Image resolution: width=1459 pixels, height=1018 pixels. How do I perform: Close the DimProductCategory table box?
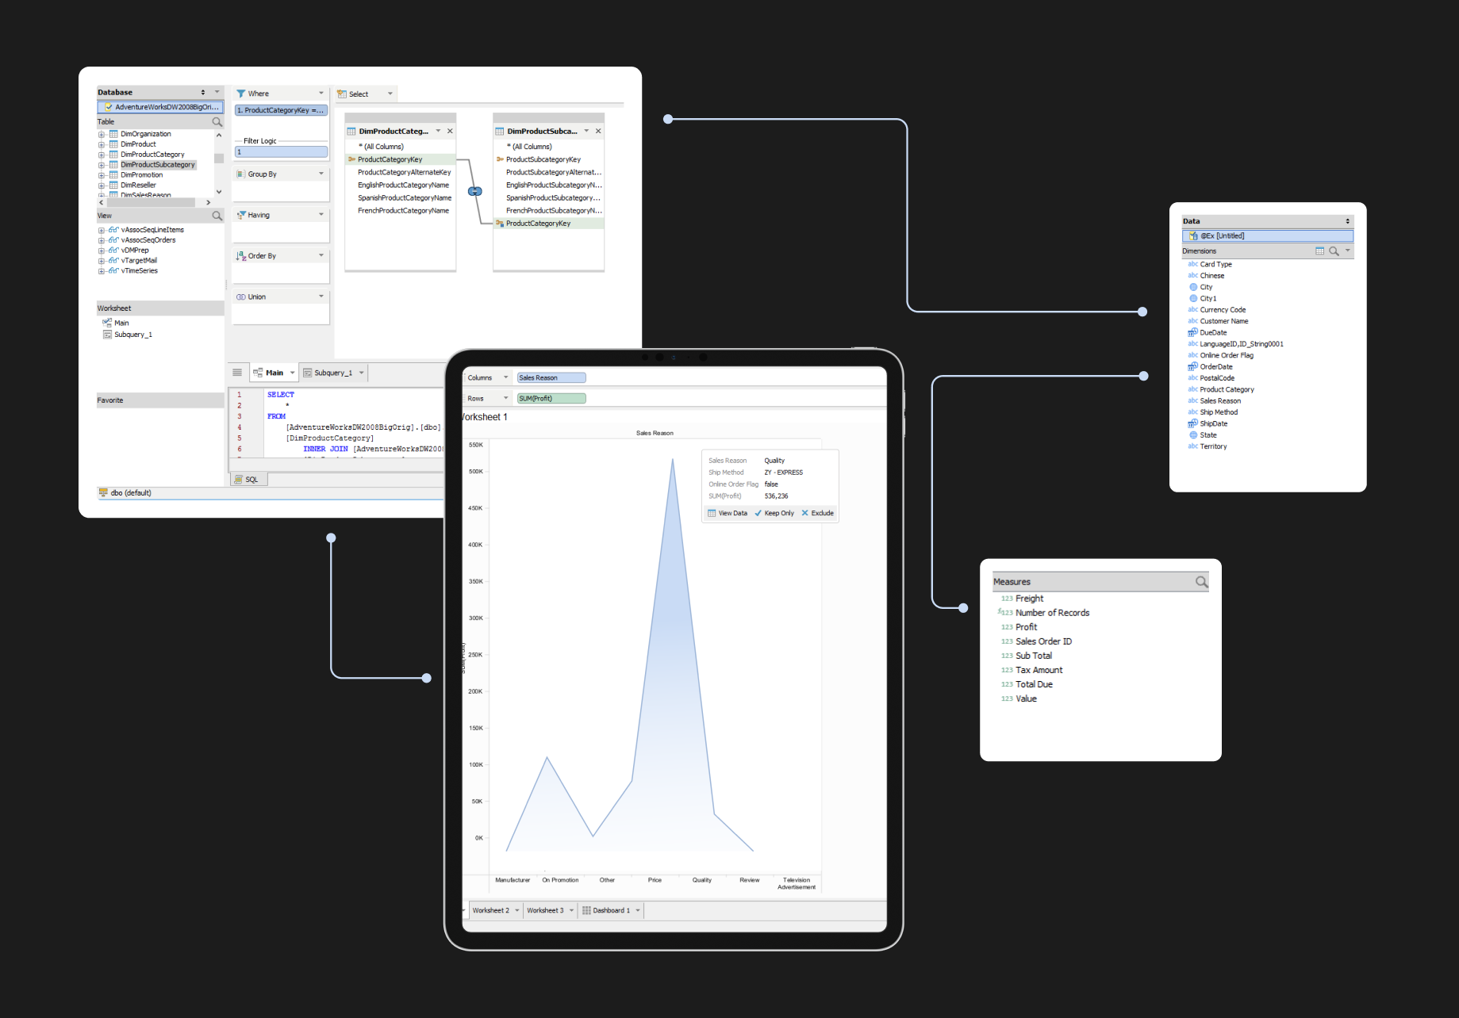[450, 132]
